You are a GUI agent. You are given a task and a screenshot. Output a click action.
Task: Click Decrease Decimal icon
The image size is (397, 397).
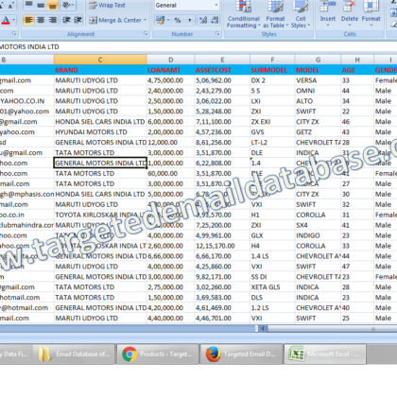215,21
